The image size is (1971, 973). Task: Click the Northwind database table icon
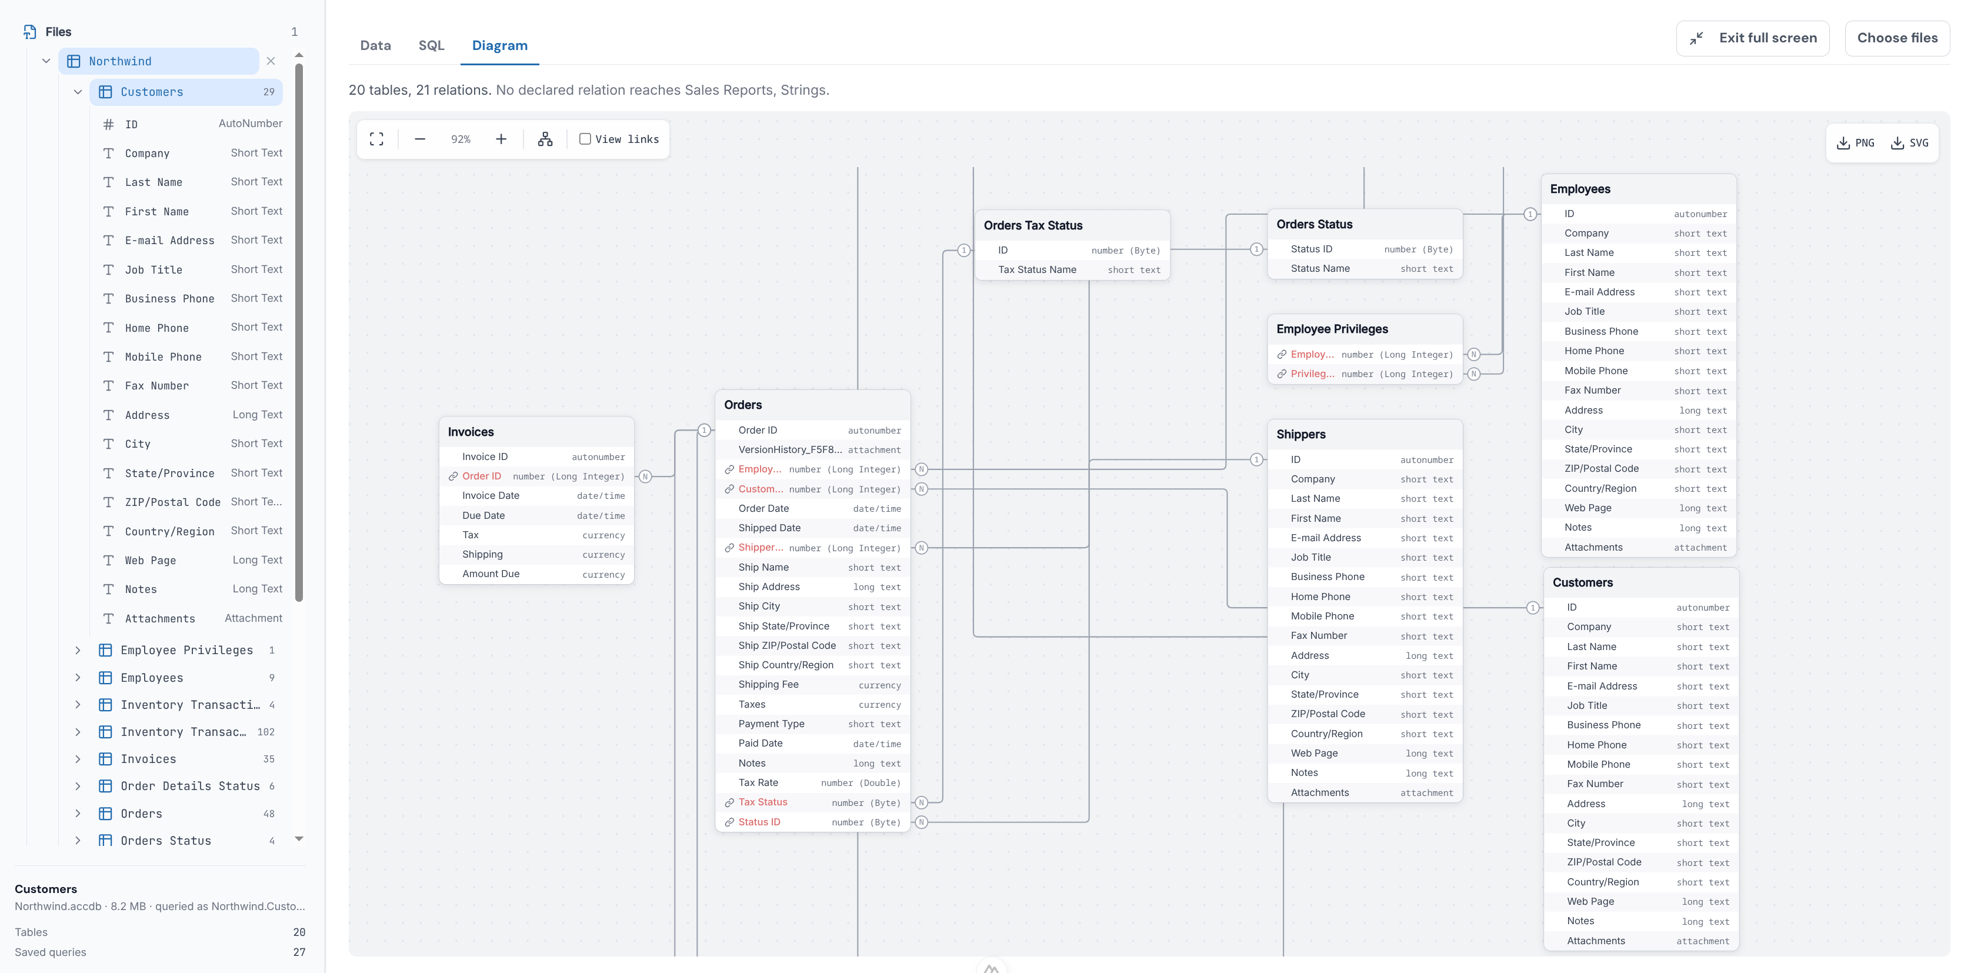[x=74, y=61]
